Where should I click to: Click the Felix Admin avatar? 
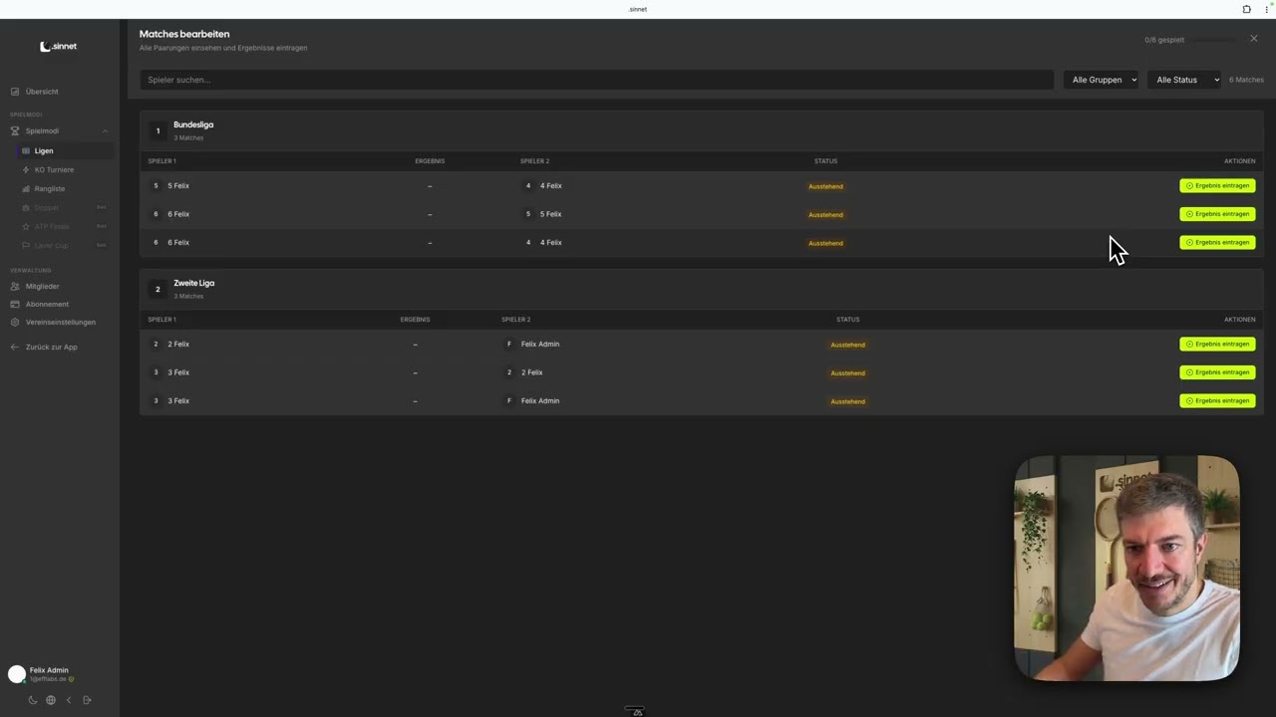coord(17,674)
